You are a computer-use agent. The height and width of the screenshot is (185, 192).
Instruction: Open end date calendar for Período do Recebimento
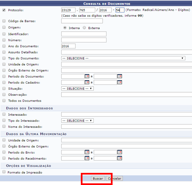click(119, 158)
